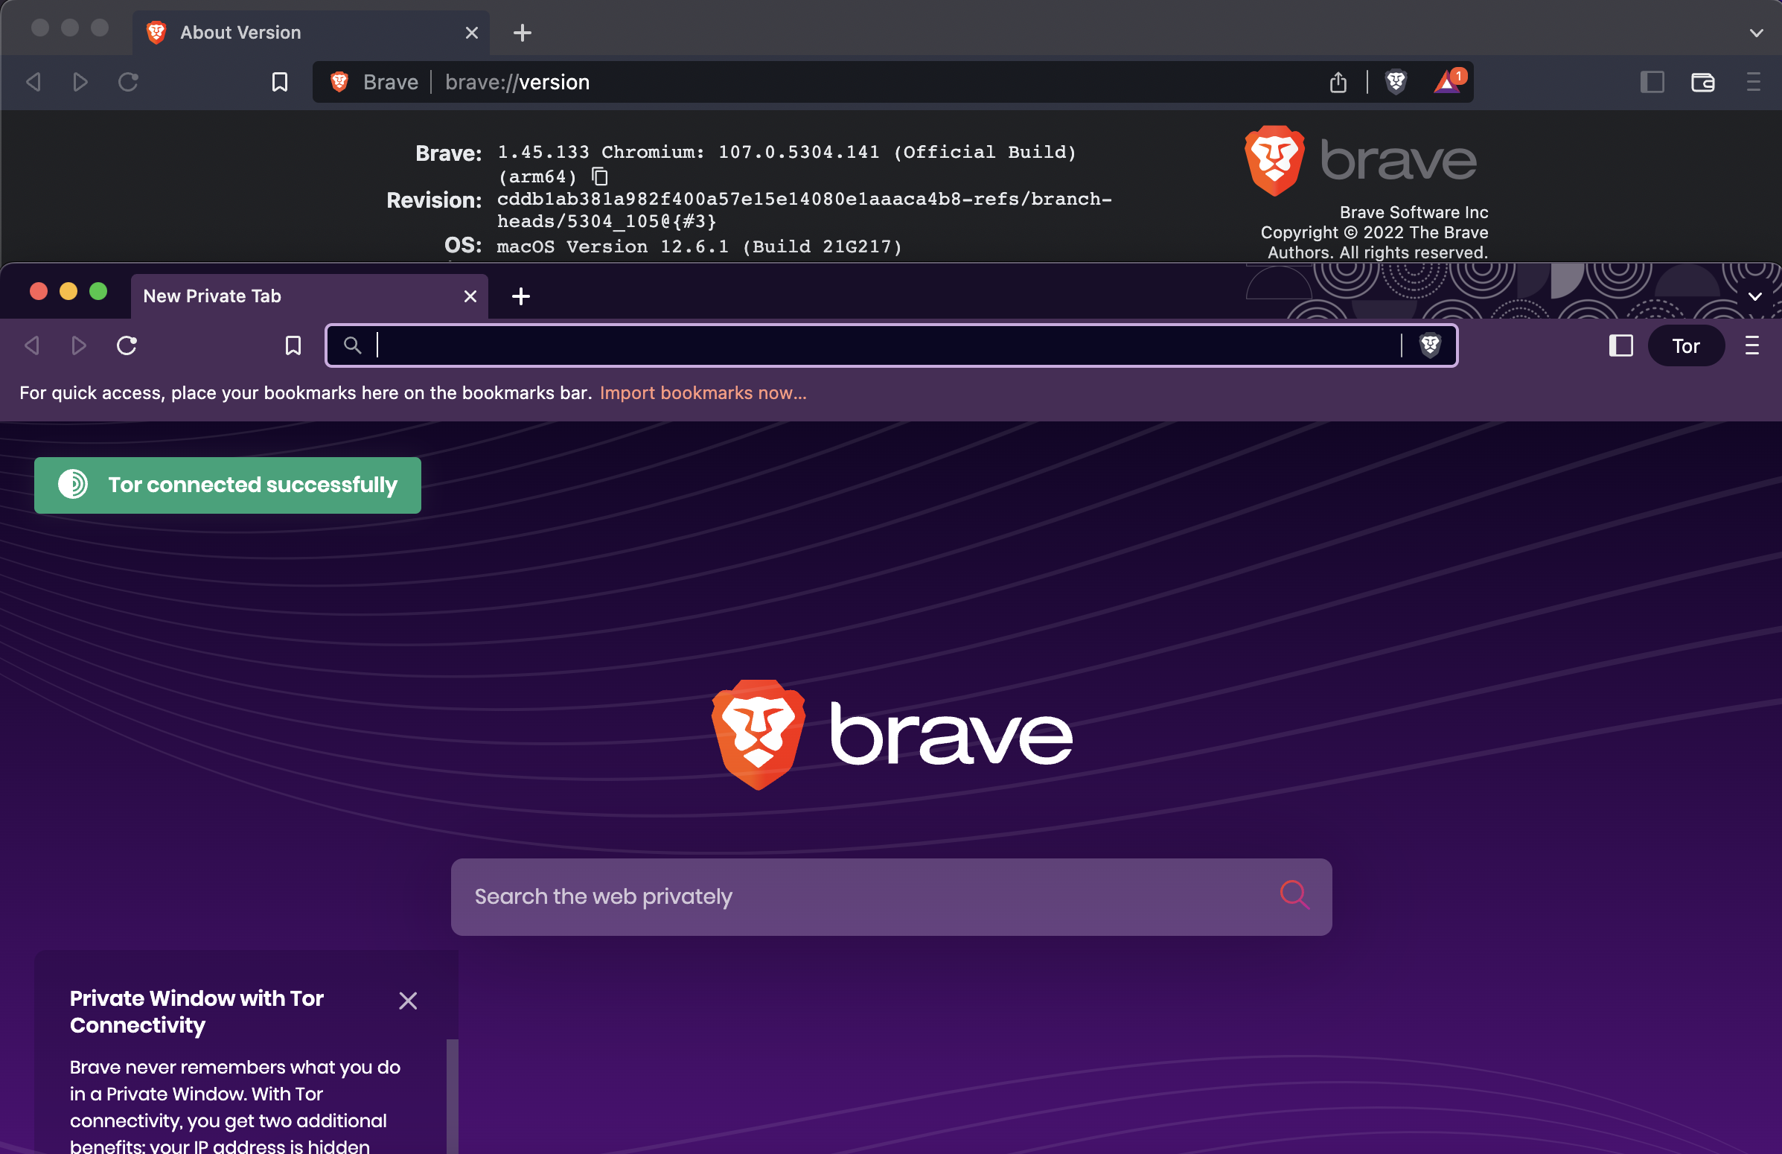The width and height of the screenshot is (1782, 1154).
Task: Open the tab search chevron in the private window
Action: point(1756,296)
